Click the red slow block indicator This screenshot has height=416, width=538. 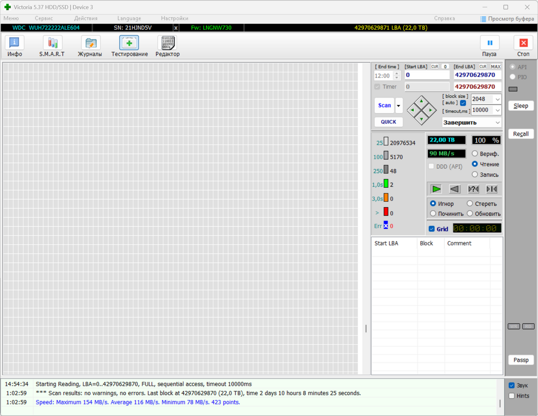pos(386,212)
